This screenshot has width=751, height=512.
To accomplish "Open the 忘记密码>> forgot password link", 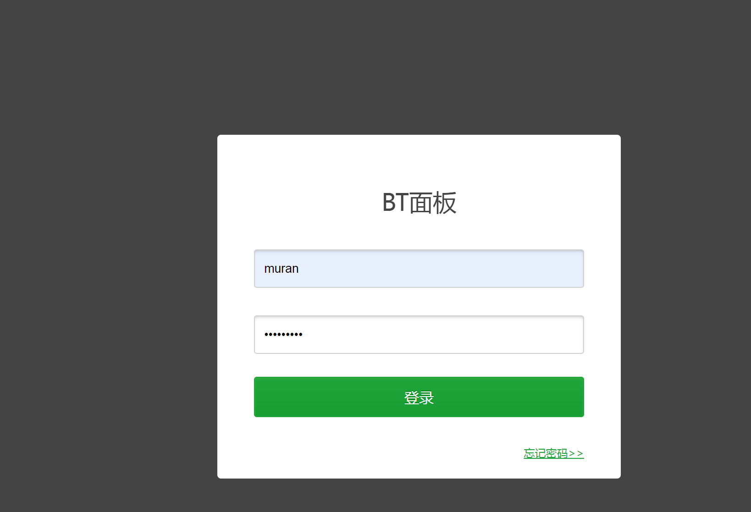I will pyautogui.click(x=553, y=453).
